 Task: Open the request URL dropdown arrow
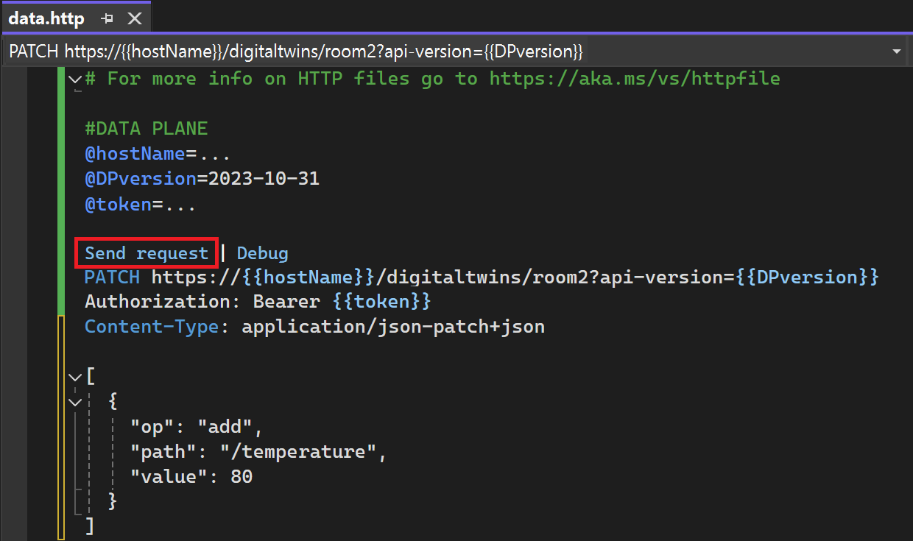897,51
